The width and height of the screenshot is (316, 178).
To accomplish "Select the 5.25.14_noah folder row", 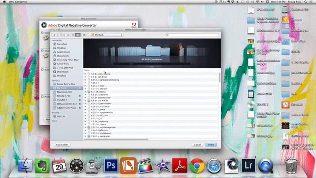I will point(151,86).
